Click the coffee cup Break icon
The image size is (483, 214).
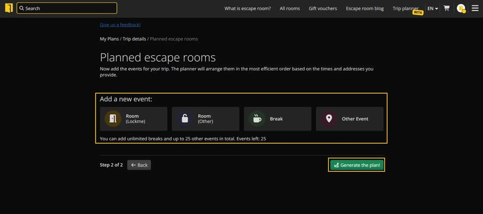point(257,119)
